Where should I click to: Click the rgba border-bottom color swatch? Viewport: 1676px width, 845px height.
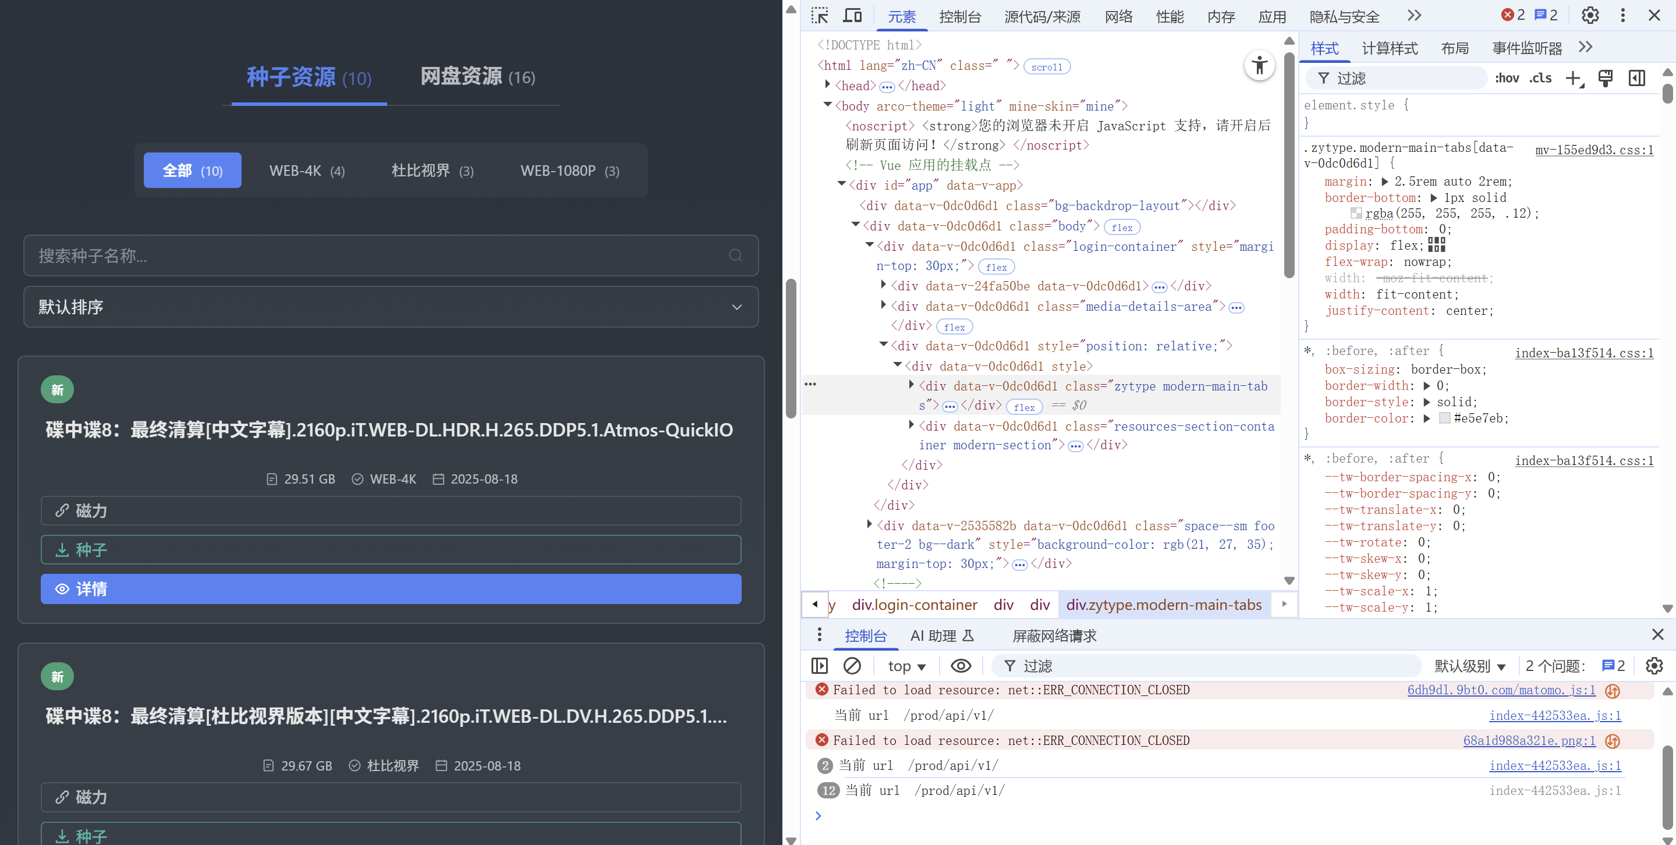coord(1356,214)
